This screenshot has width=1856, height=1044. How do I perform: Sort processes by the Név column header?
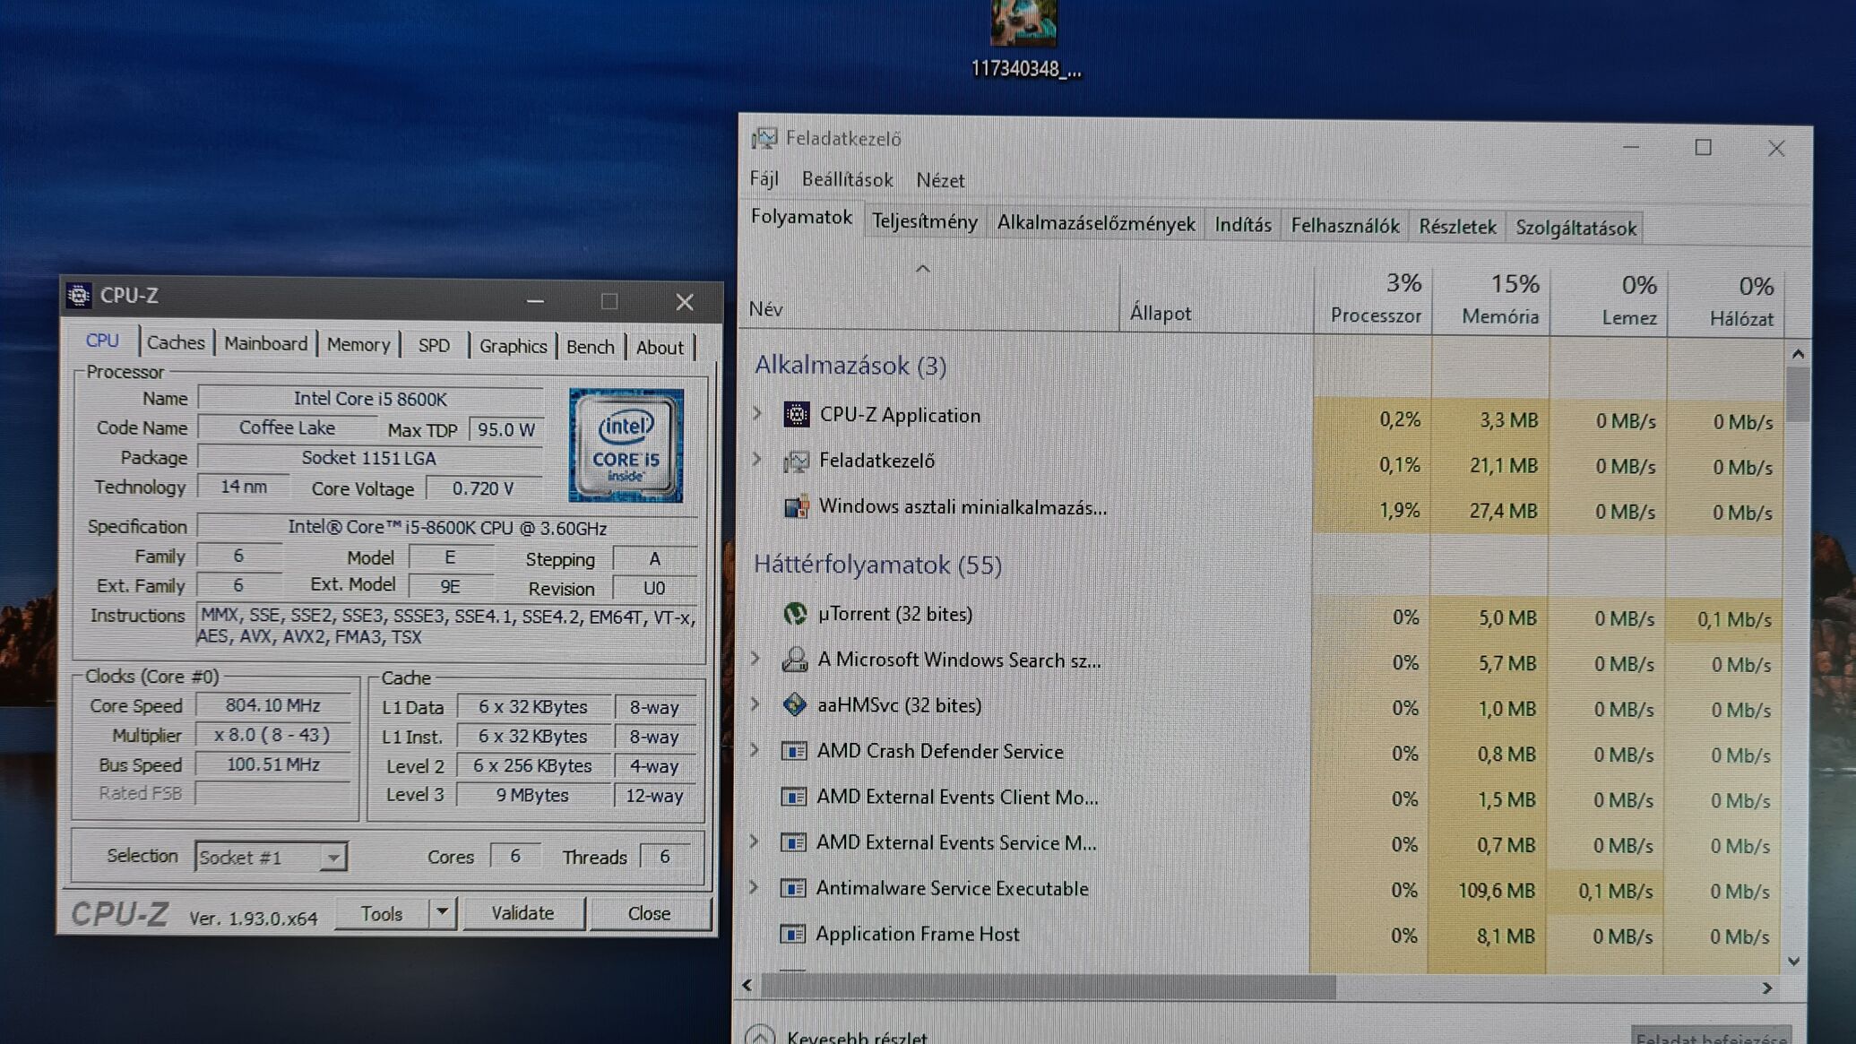pos(930,298)
